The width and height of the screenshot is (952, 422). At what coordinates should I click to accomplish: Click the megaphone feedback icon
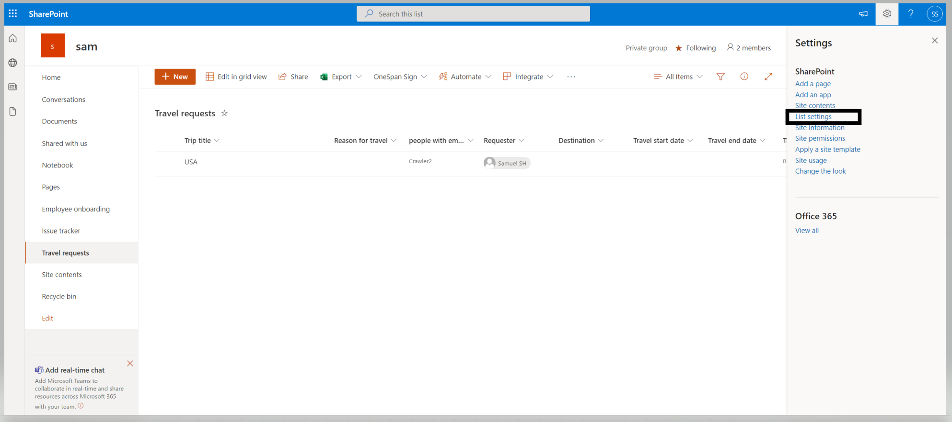coord(863,14)
